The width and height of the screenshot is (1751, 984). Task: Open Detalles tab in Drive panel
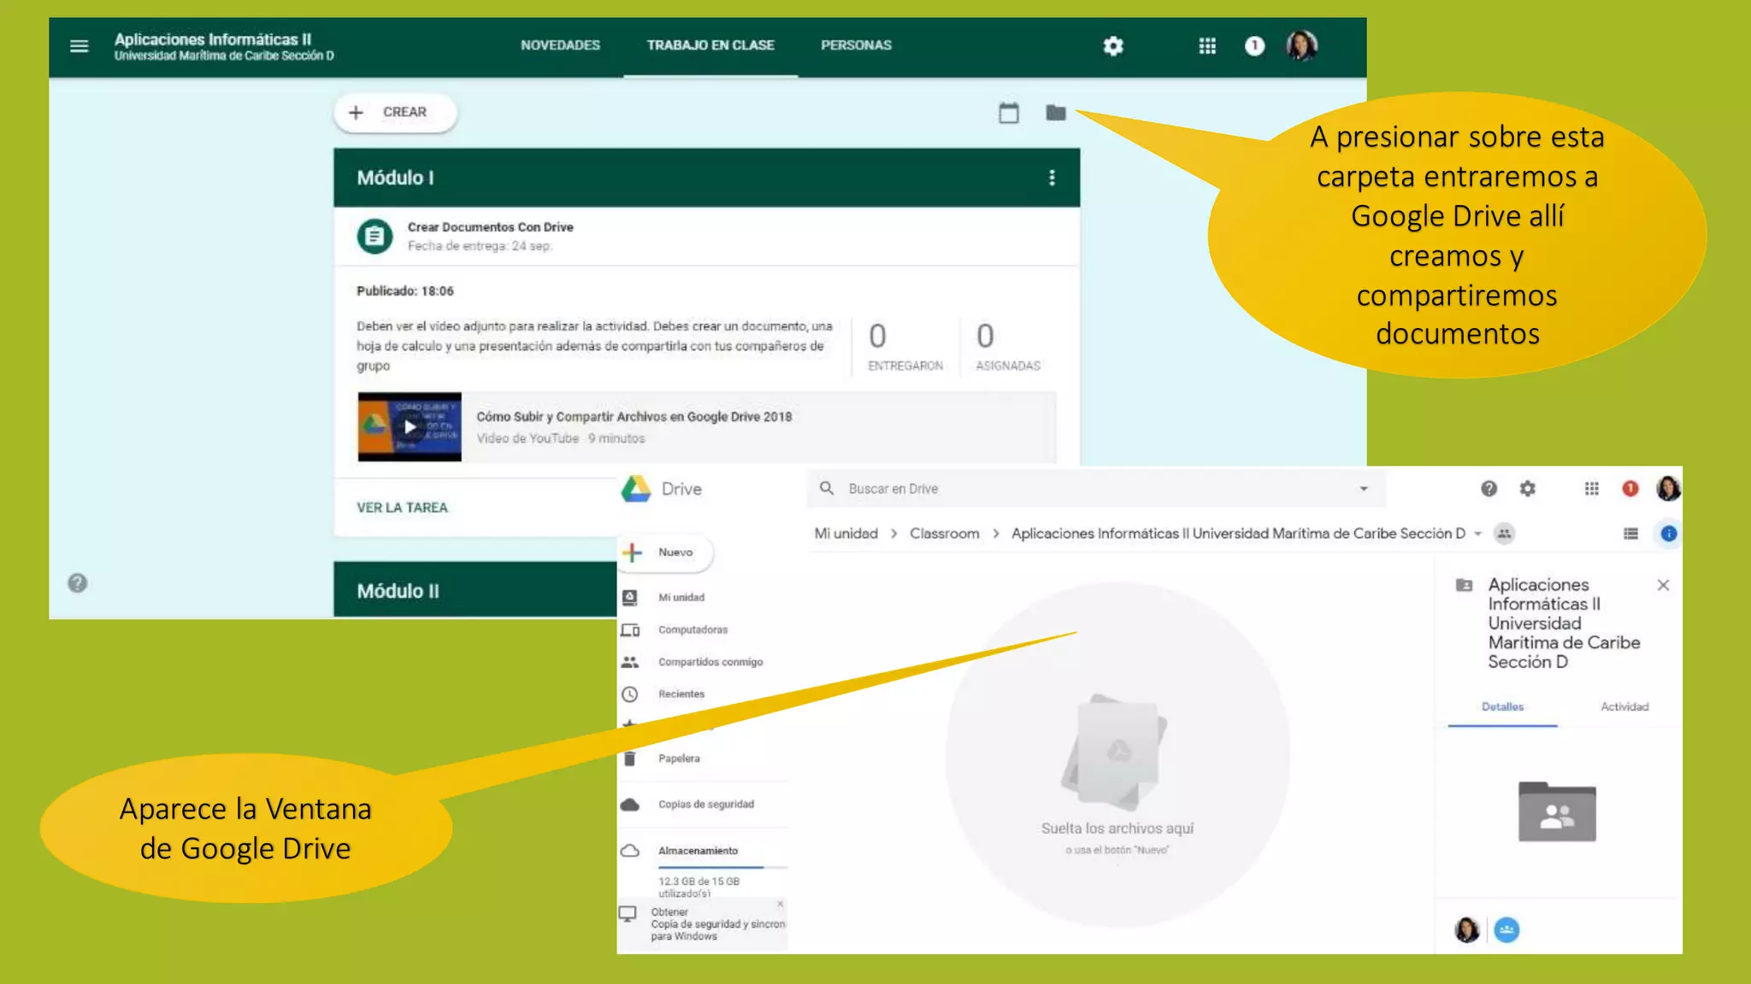pos(1502,707)
